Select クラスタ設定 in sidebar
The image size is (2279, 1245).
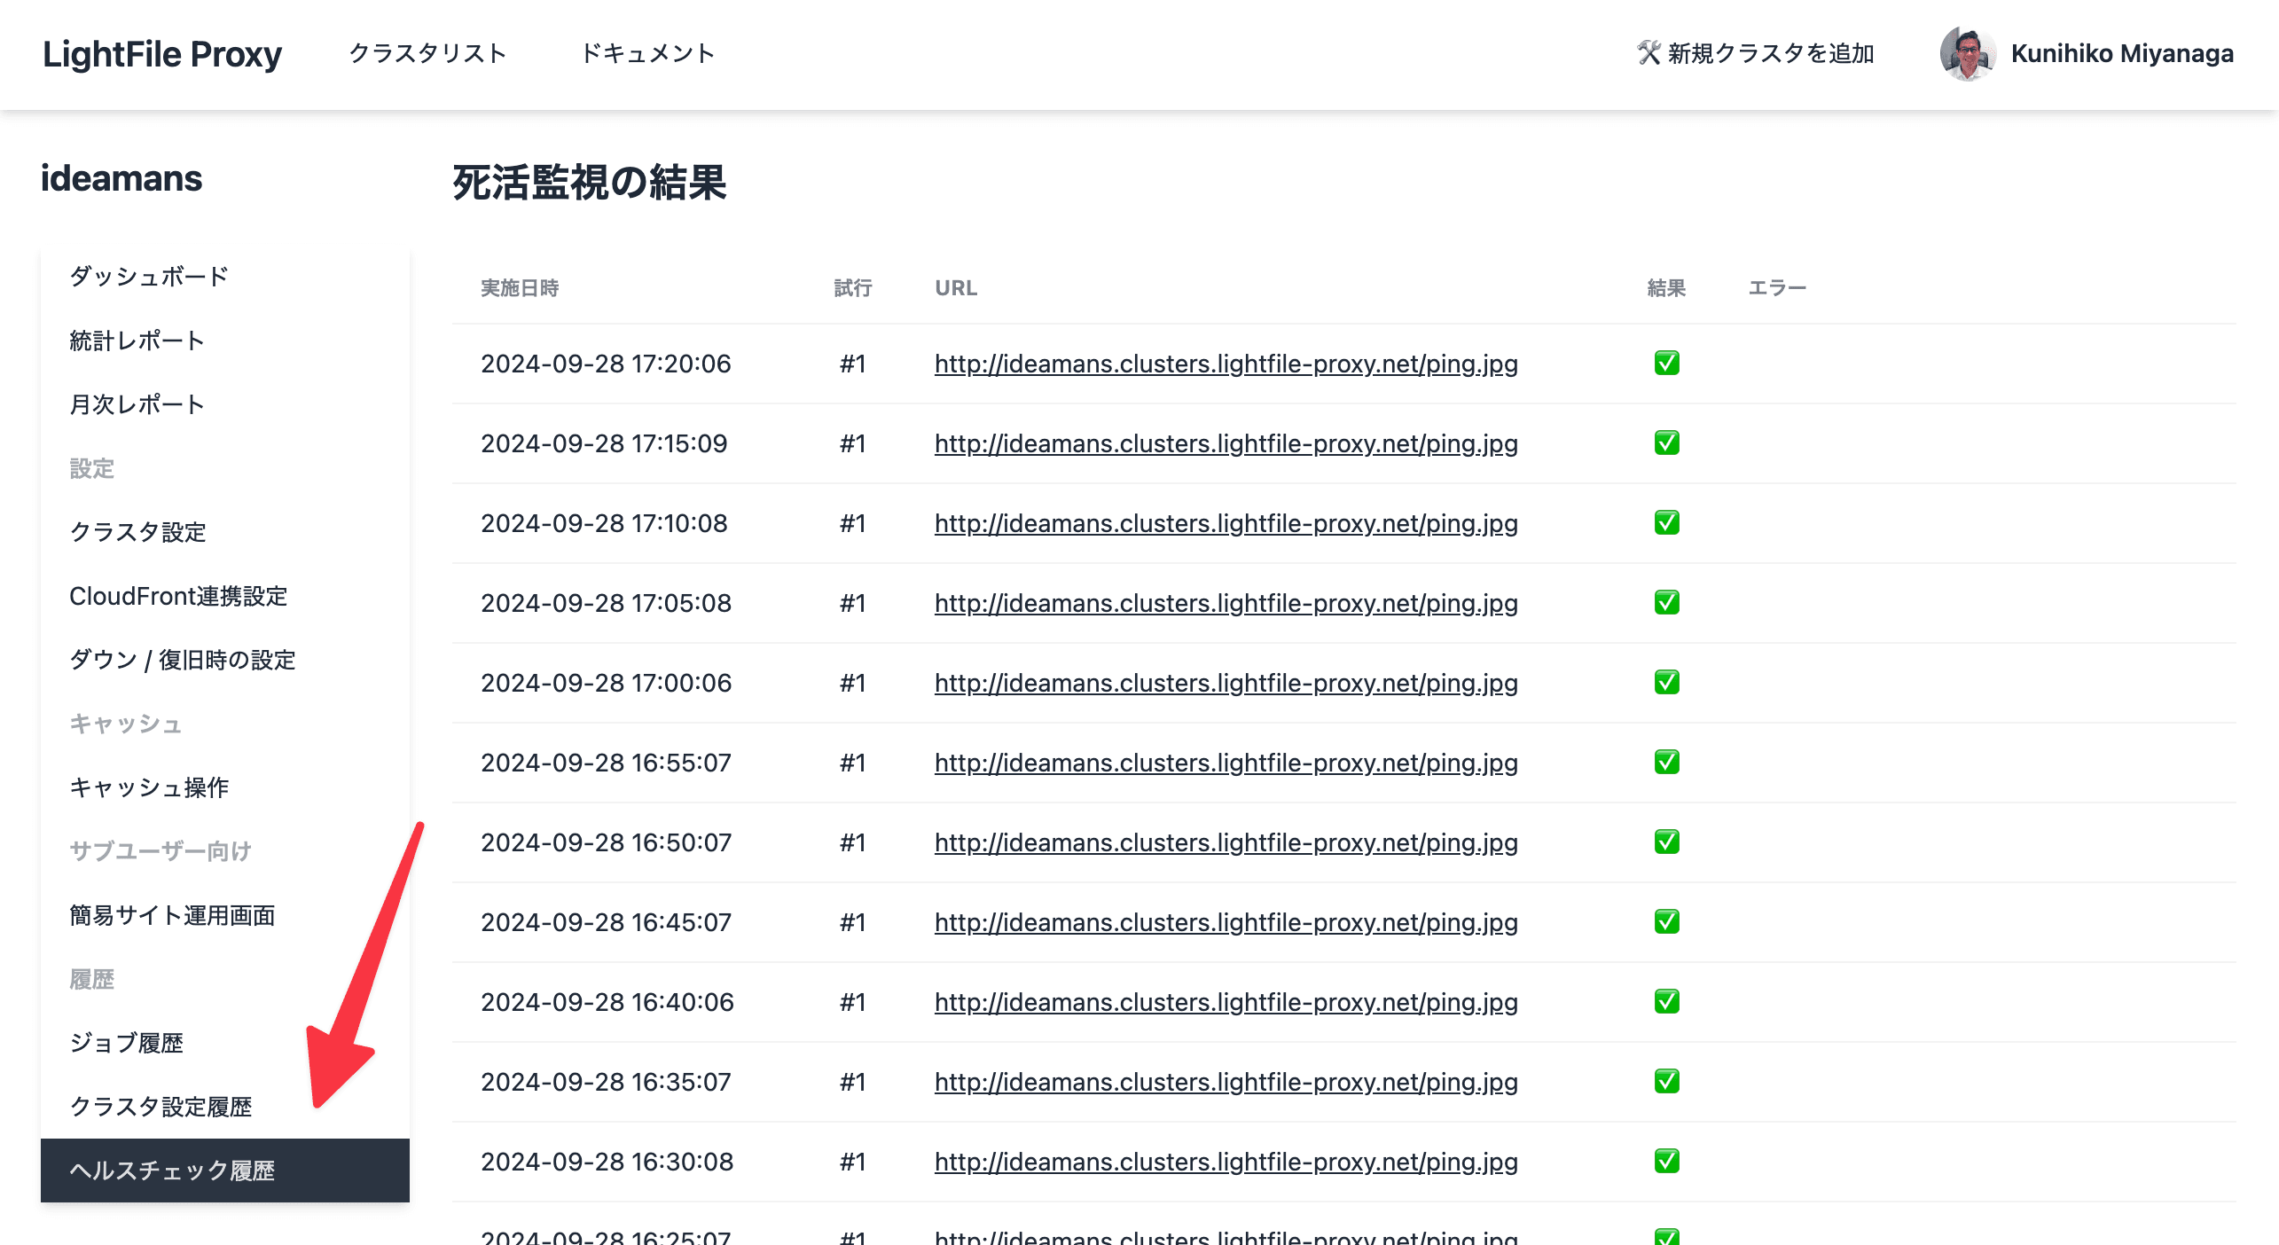(138, 532)
